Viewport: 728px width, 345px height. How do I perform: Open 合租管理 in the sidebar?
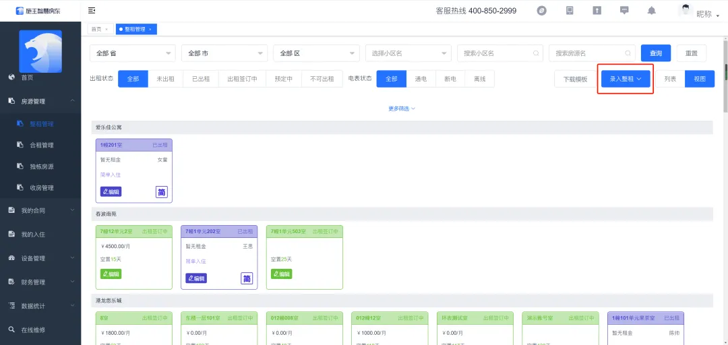(41, 145)
